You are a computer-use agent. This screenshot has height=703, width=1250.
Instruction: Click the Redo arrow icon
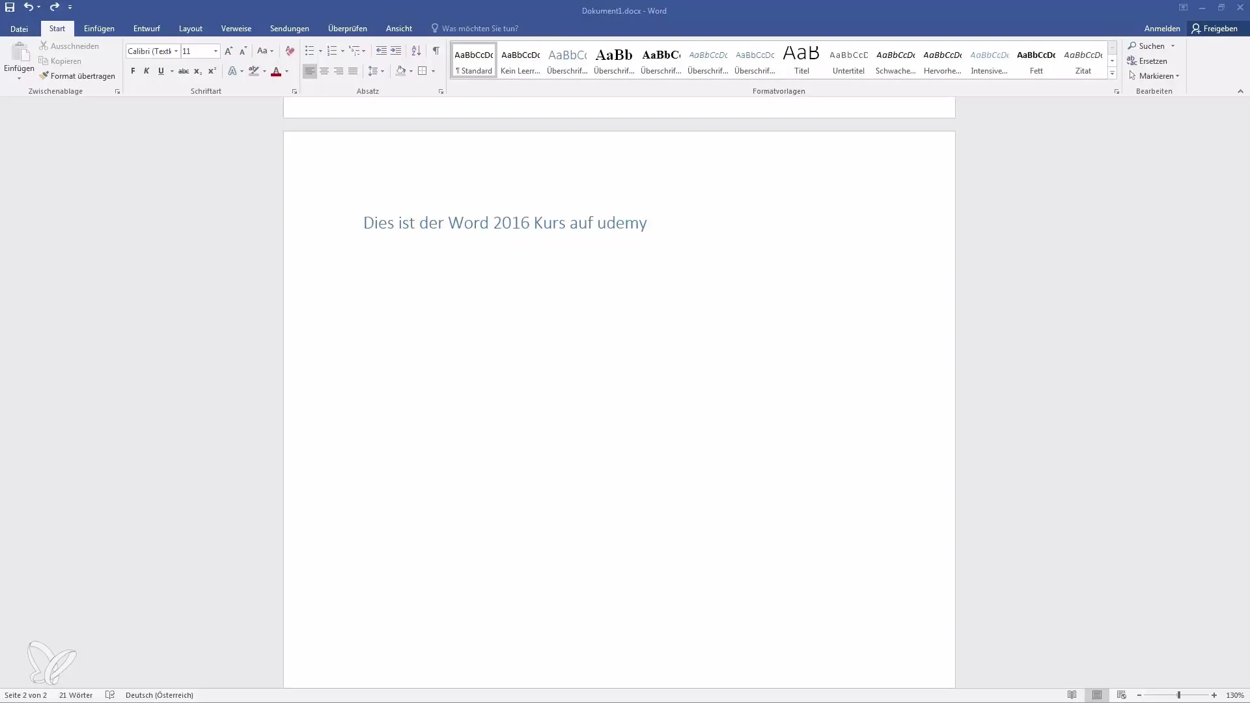55,7
